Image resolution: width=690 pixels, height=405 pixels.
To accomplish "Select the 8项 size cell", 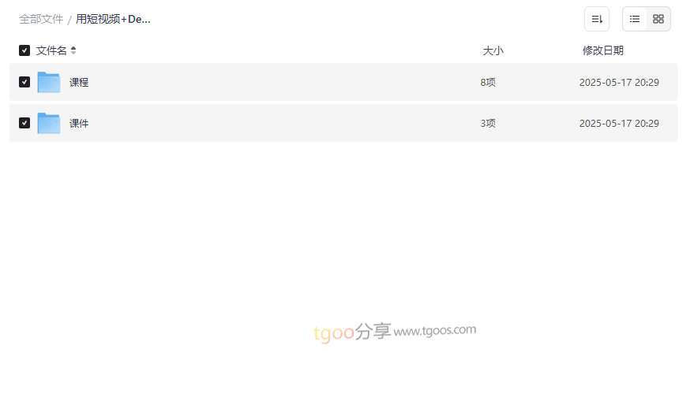I will pos(488,82).
